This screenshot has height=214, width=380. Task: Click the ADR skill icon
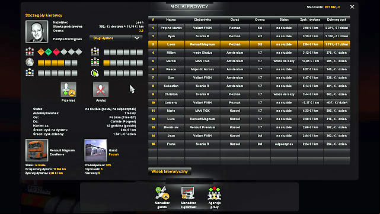pyautogui.click(x=30, y=51)
